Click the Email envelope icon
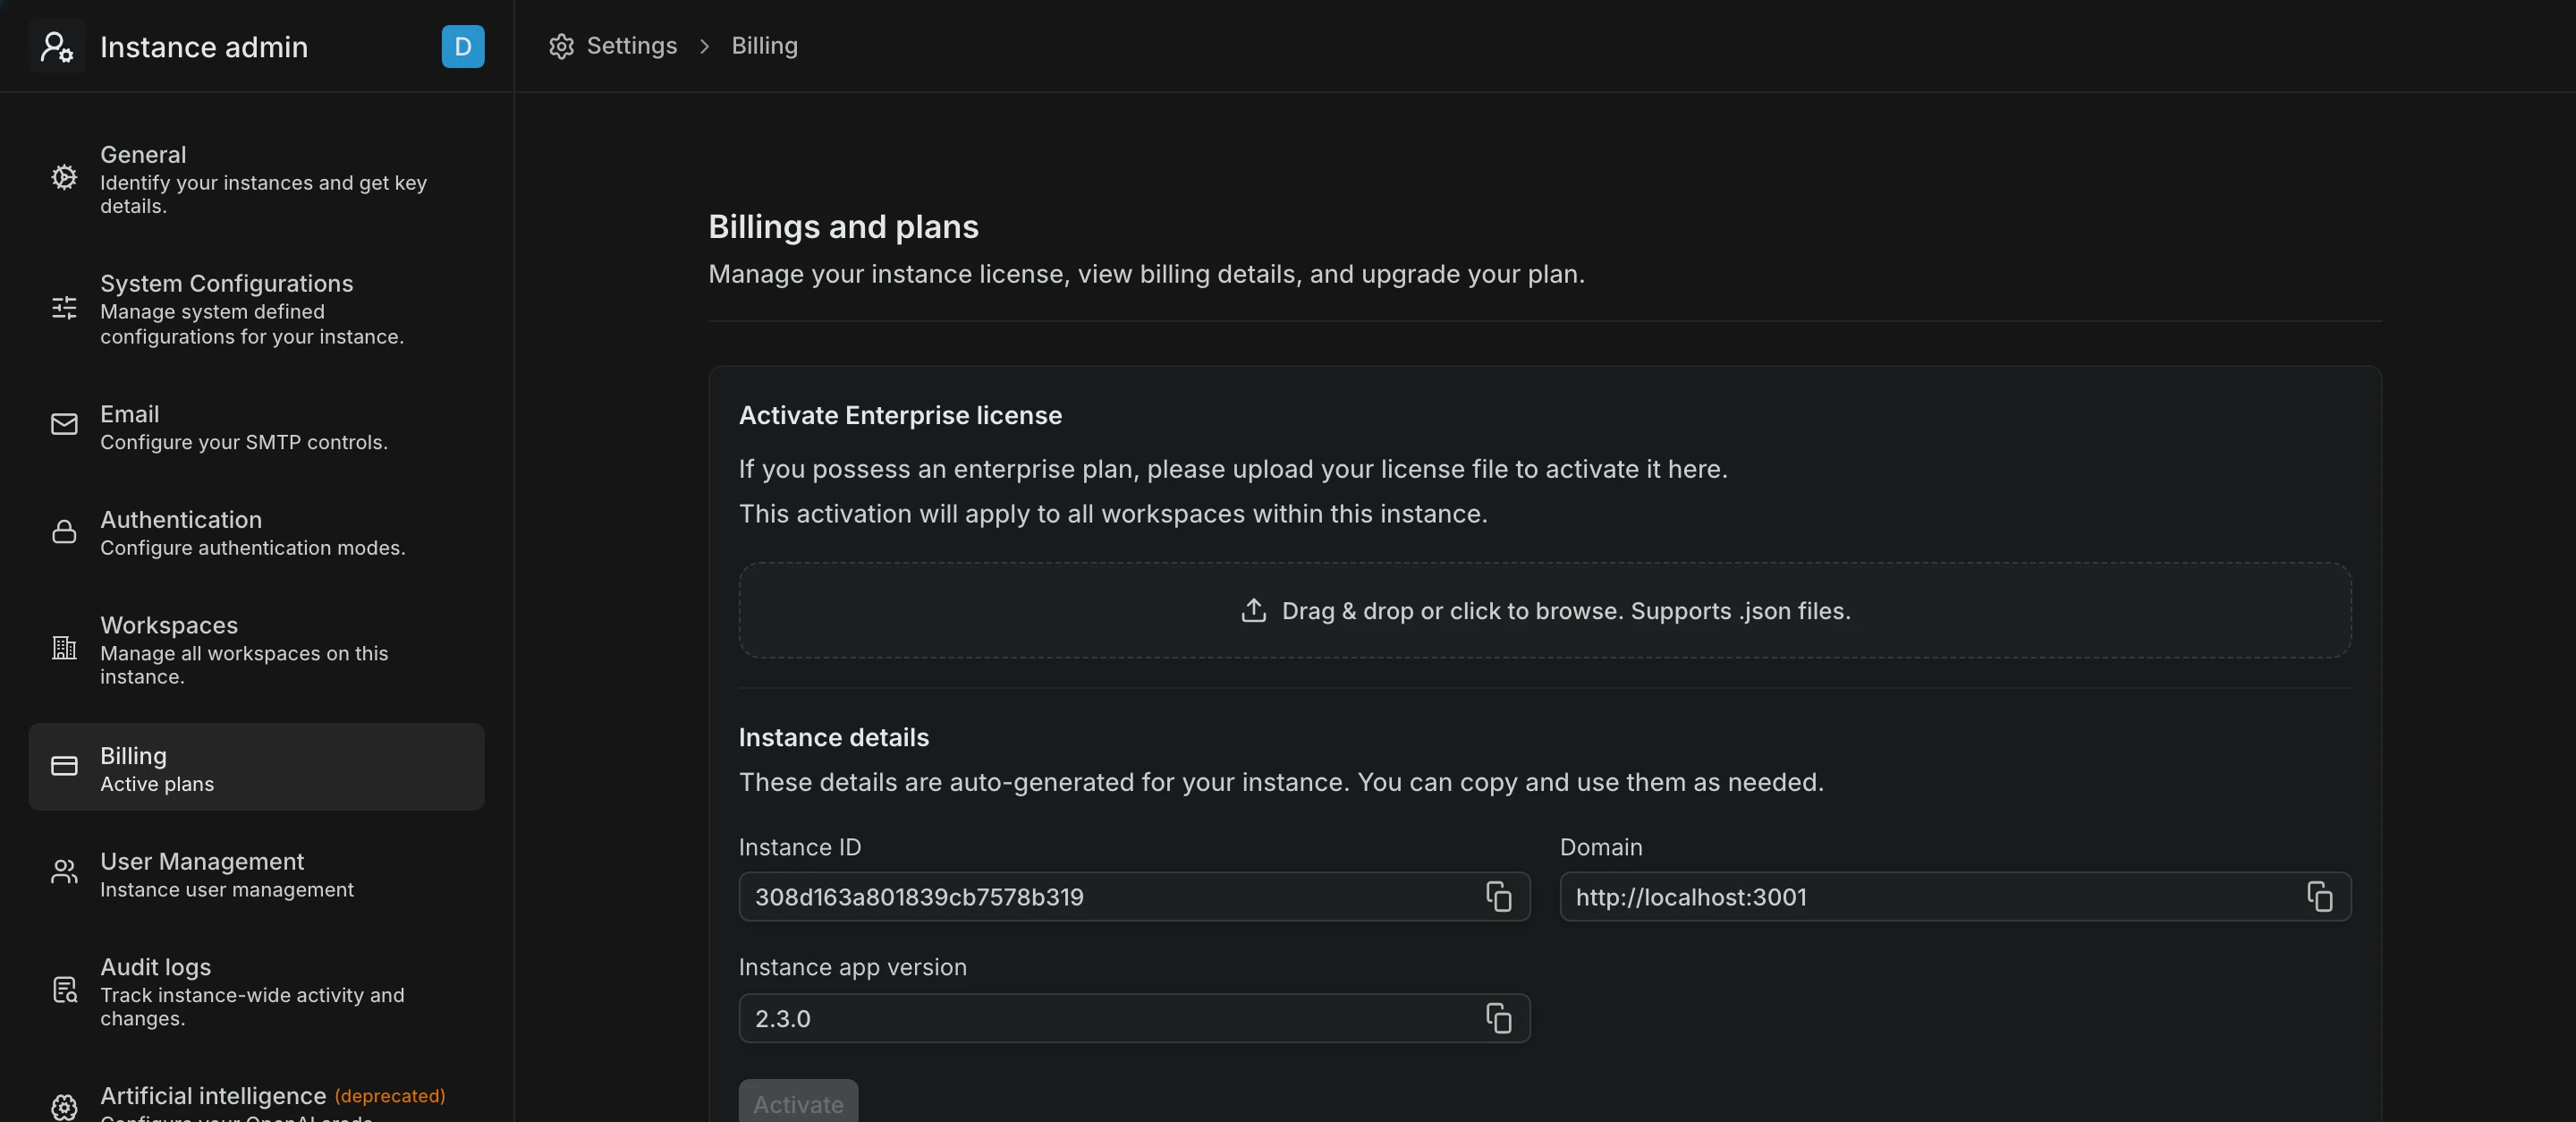This screenshot has height=1122, width=2576. click(x=64, y=425)
